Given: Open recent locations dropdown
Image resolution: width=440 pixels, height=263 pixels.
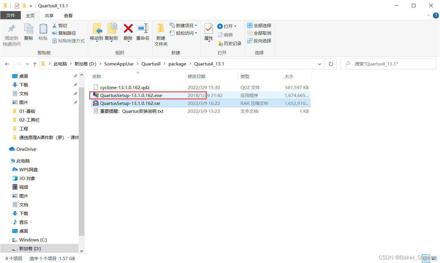Looking at the screenshot, I should [27, 64].
